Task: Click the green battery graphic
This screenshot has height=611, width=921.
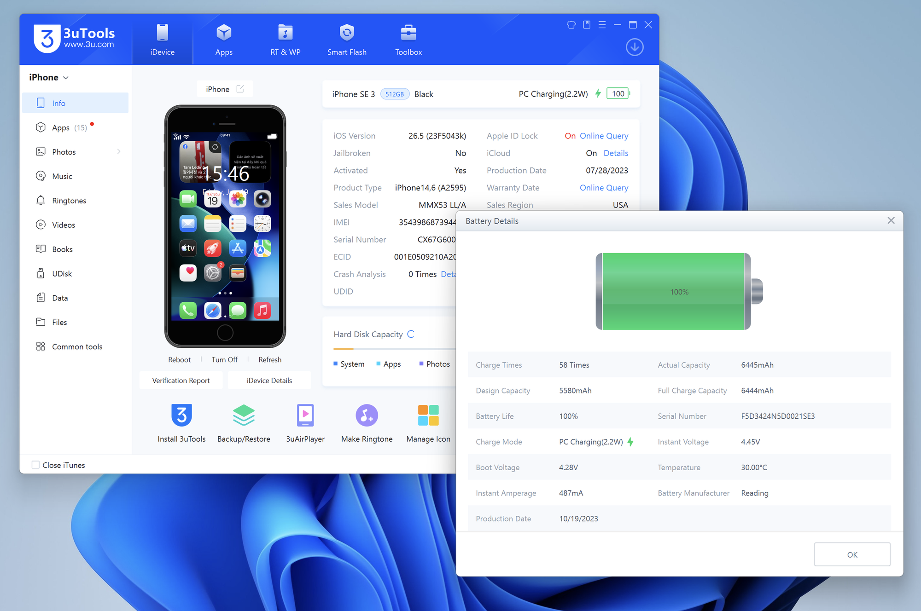Action: coord(679,291)
